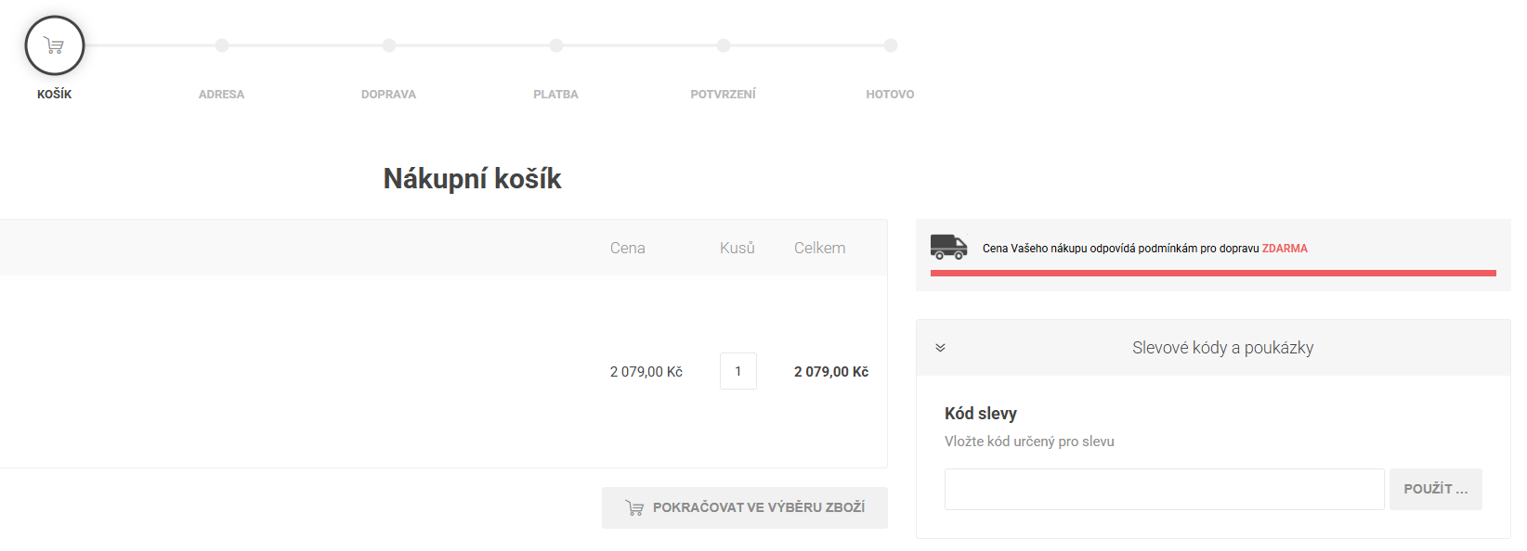Apply the discount code with POUŽÍT

tap(1435, 489)
